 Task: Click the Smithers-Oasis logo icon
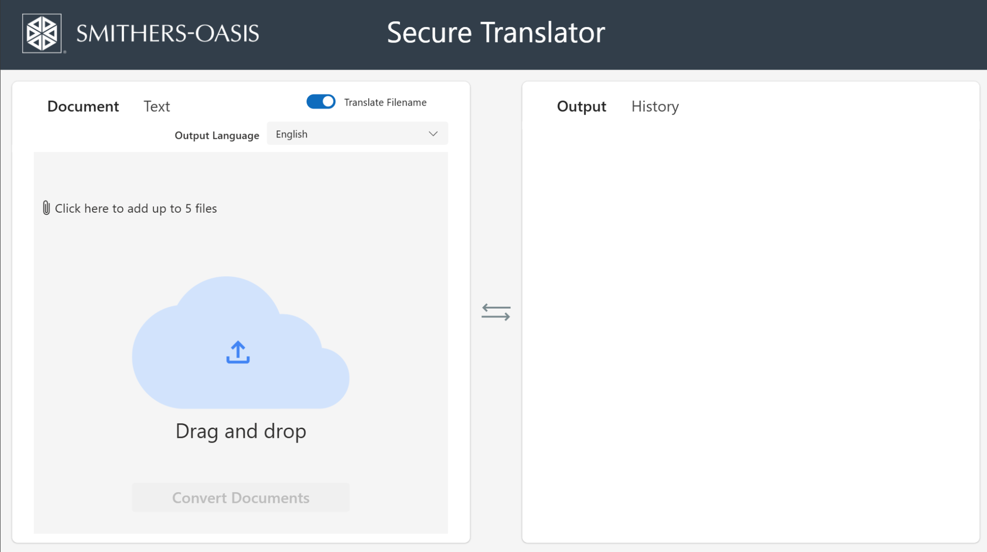tap(42, 33)
